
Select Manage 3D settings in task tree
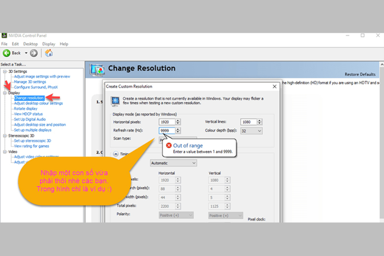30,82
